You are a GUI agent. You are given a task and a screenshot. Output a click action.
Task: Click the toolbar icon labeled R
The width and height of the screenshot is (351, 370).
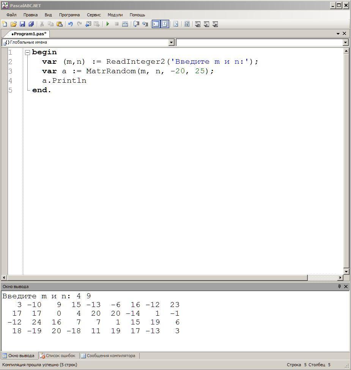click(x=215, y=24)
